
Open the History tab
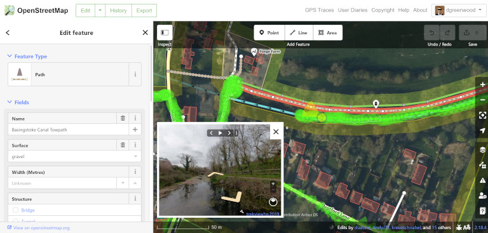tap(118, 10)
